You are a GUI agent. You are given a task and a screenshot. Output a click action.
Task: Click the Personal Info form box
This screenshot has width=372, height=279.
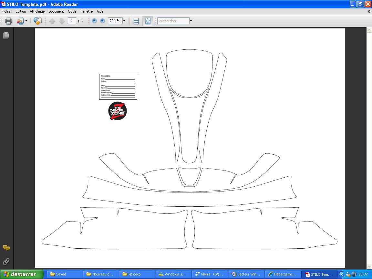tap(118, 87)
